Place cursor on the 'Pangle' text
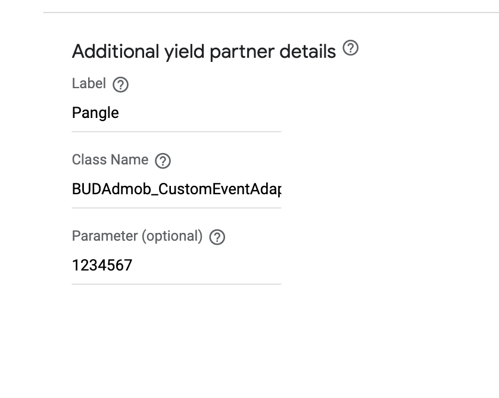This screenshot has width=499, height=398. click(x=95, y=113)
